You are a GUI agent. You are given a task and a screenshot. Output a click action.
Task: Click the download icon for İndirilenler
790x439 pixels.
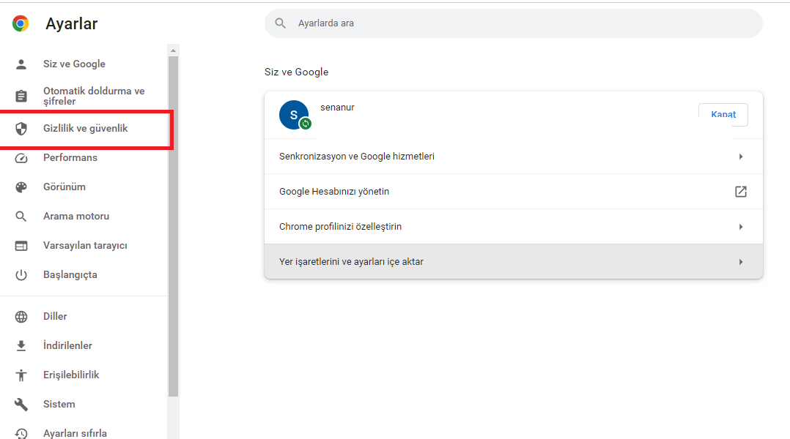coord(21,345)
